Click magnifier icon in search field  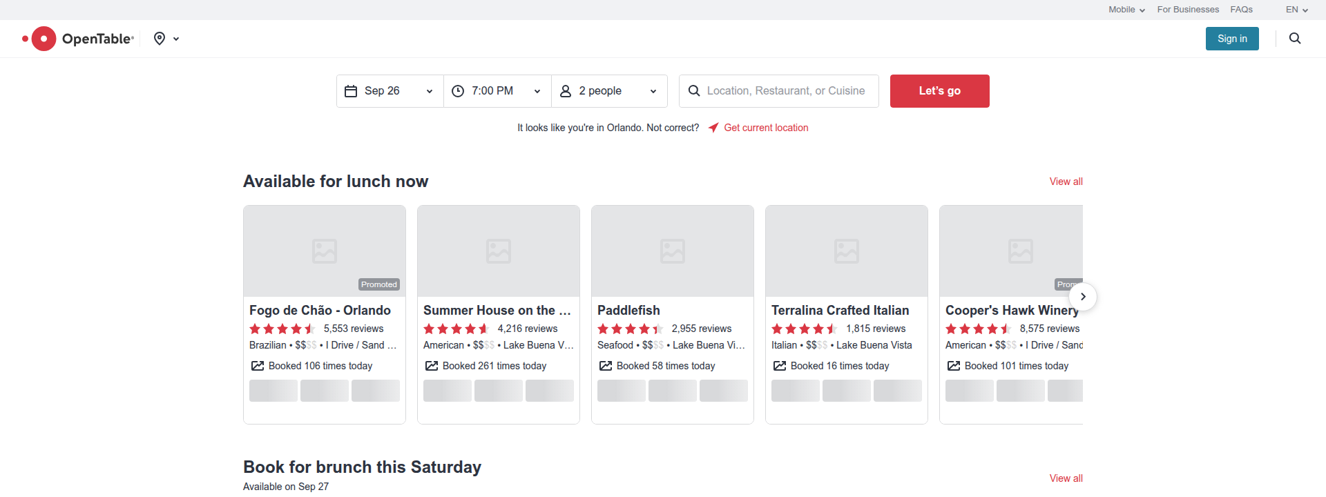(x=694, y=91)
